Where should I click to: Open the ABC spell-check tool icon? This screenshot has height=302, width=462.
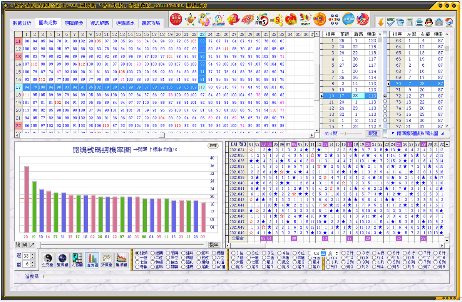pos(390,22)
